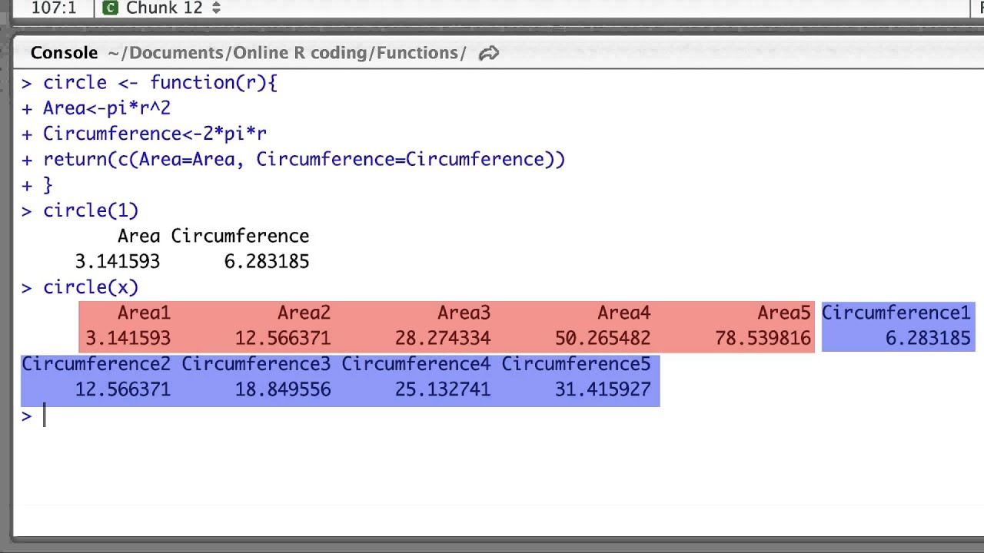Click the Area4 value 50.265482
984x553 pixels.
click(603, 338)
